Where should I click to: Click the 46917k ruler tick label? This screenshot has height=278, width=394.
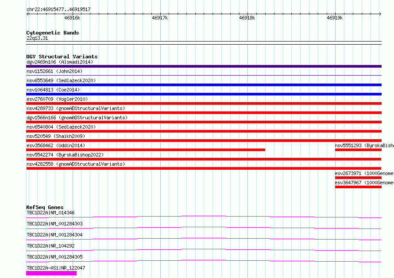point(160,18)
